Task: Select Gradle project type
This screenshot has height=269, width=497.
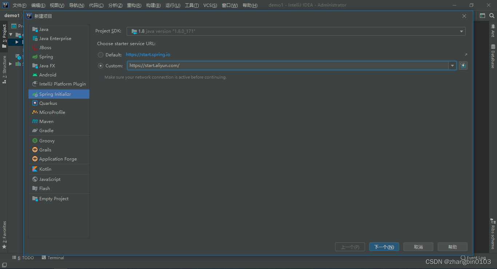Action: tap(59, 131)
